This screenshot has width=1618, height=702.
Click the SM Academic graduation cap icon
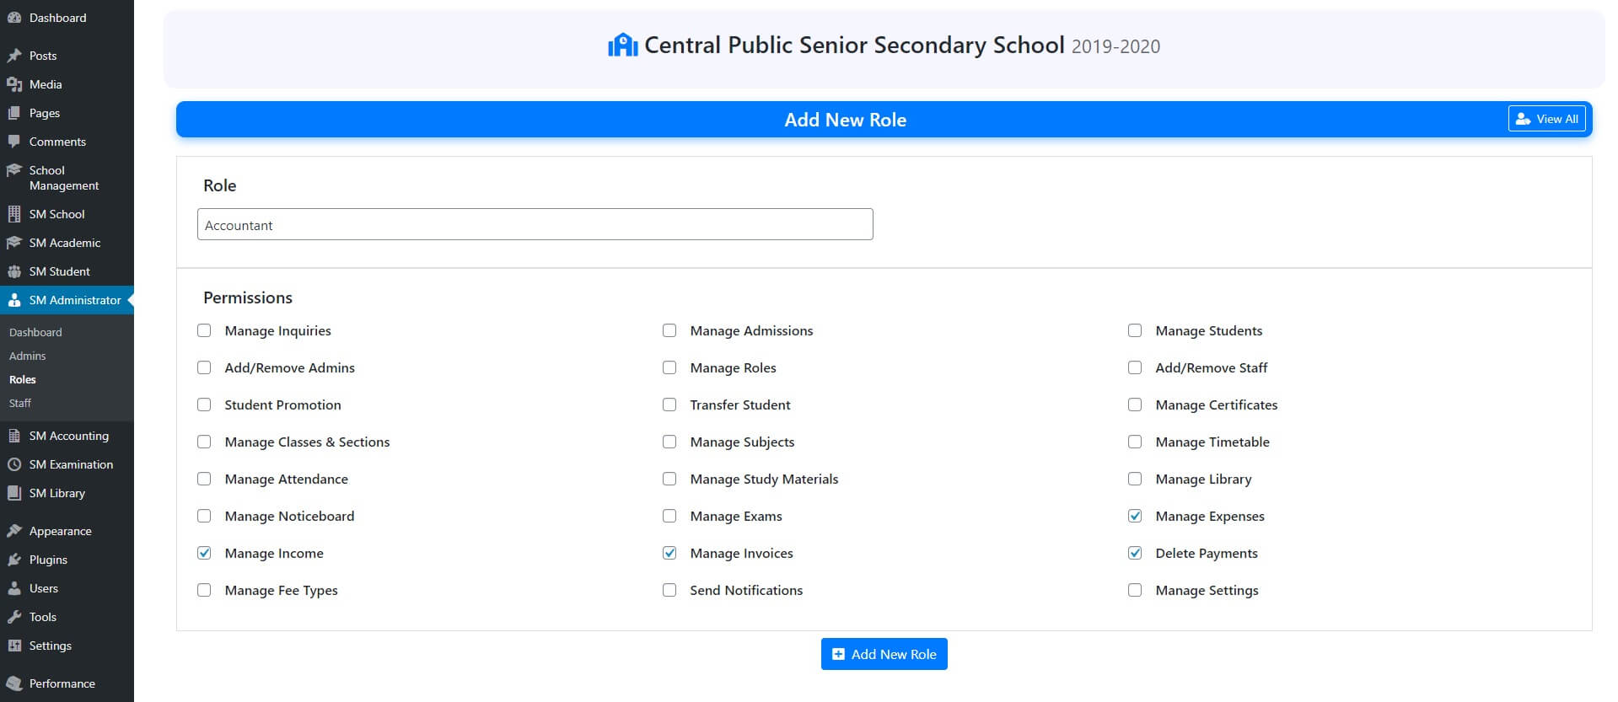coord(14,243)
